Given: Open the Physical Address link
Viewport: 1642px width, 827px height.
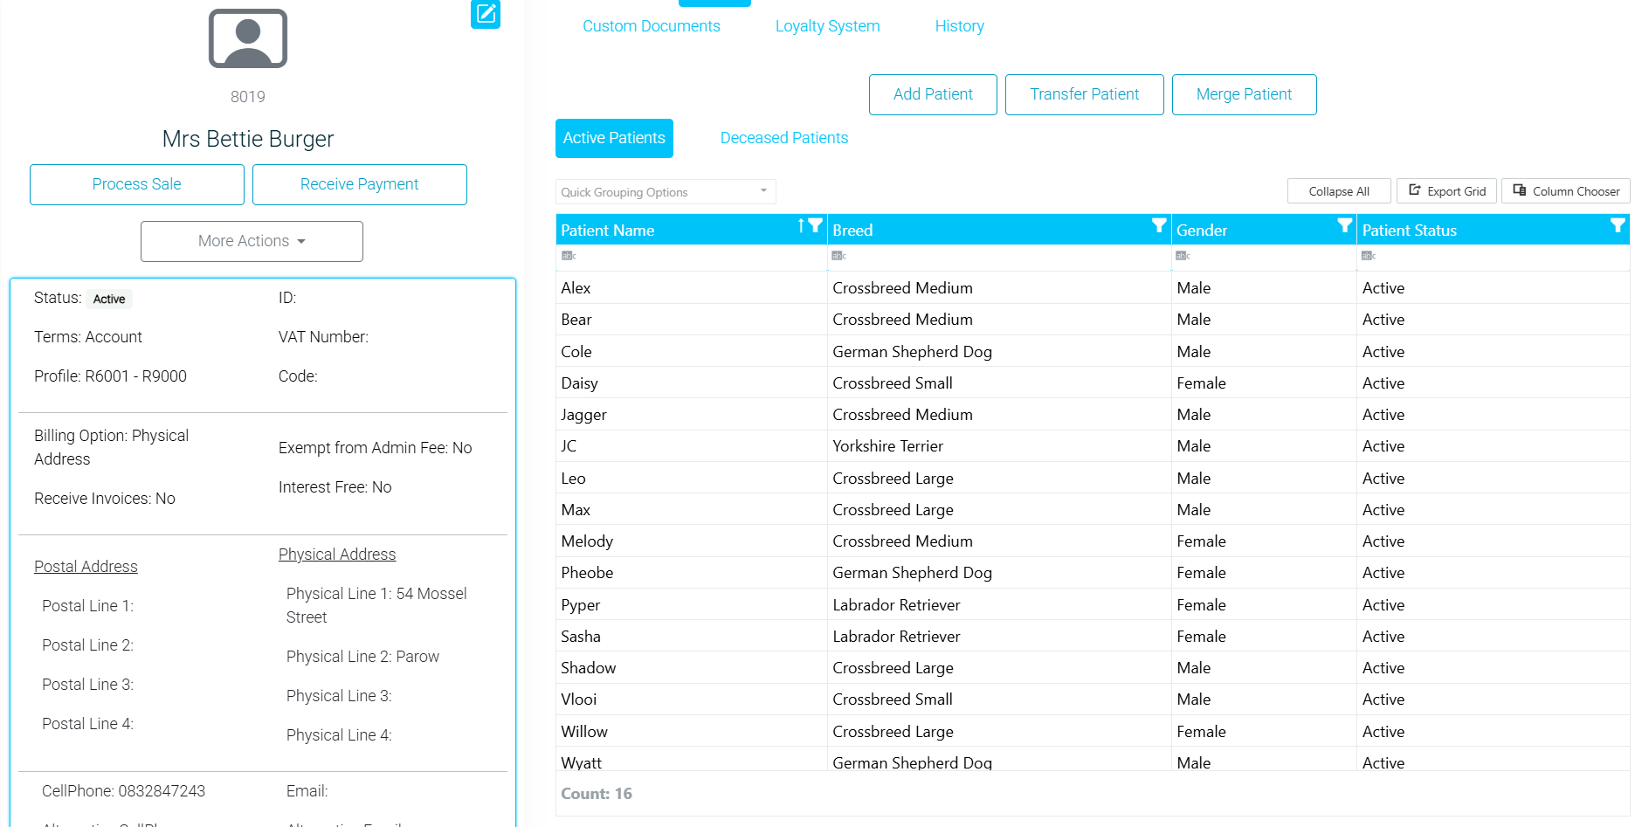Looking at the screenshot, I should click(x=337, y=555).
